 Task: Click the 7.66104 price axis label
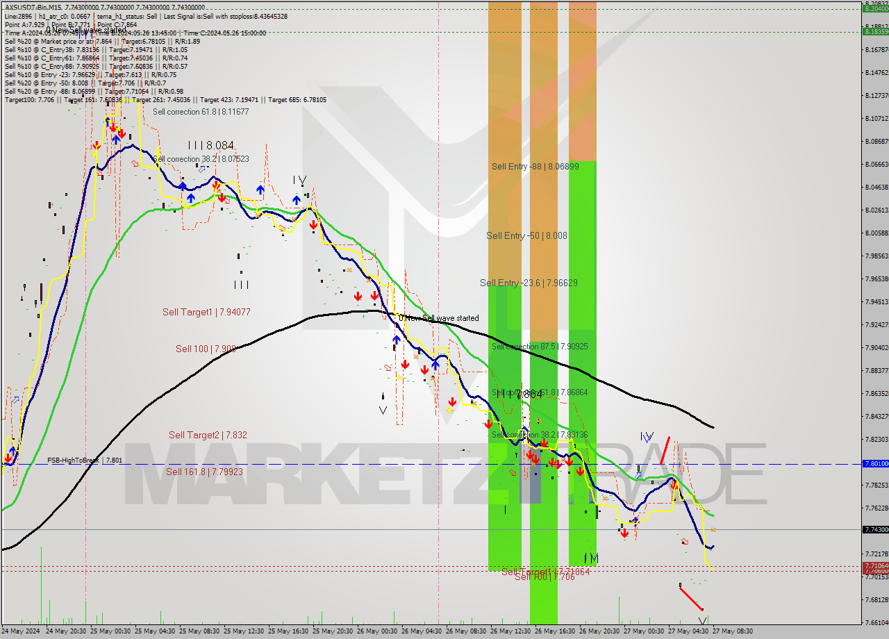click(x=876, y=622)
